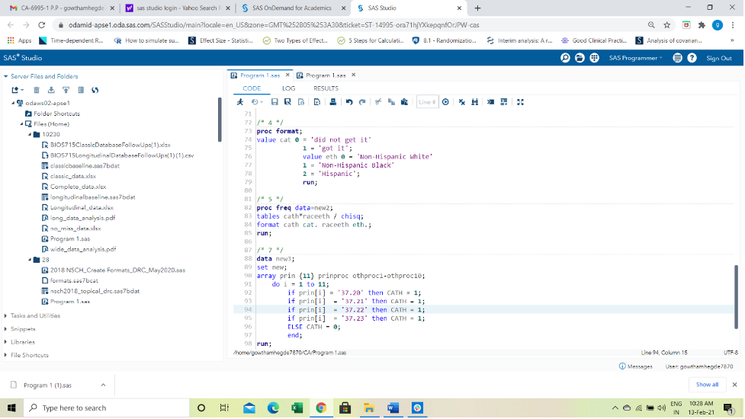Maximize the editor view with the expand icon

[520, 102]
